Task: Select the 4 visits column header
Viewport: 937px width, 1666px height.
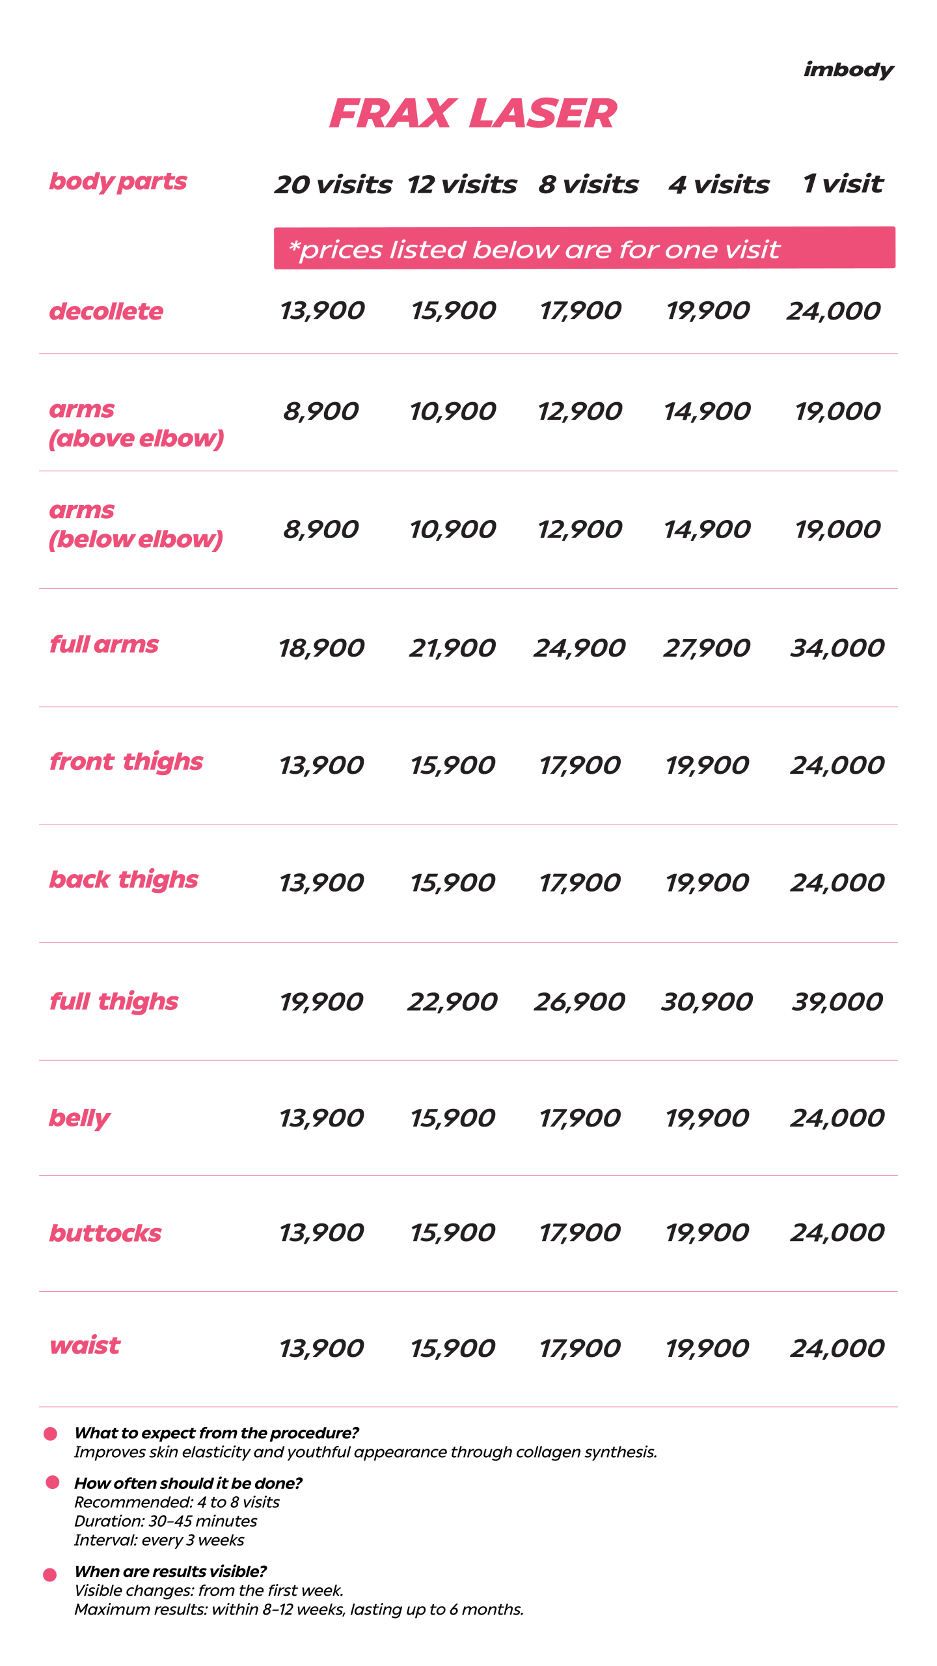Action: [718, 185]
